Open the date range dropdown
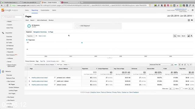 pyautogui.click(x=180, y=16)
